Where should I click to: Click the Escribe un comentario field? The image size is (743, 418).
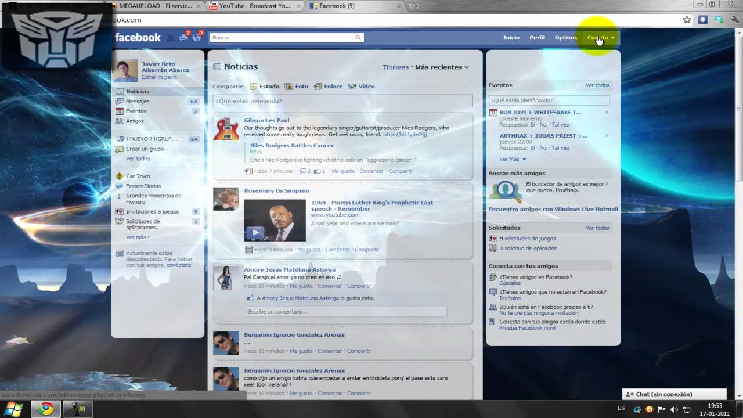(347, 312)
